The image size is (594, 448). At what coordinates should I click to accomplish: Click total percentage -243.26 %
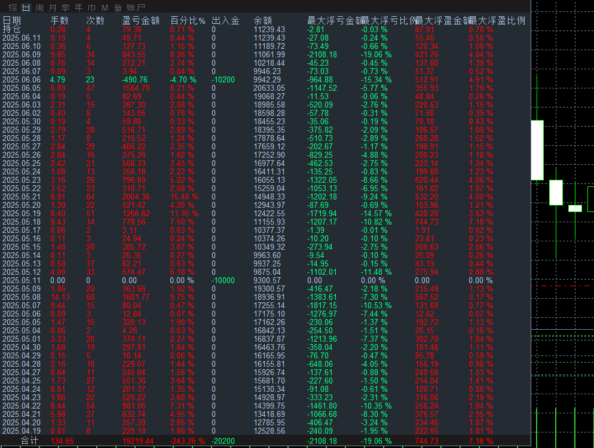click(x=188, y=441)
